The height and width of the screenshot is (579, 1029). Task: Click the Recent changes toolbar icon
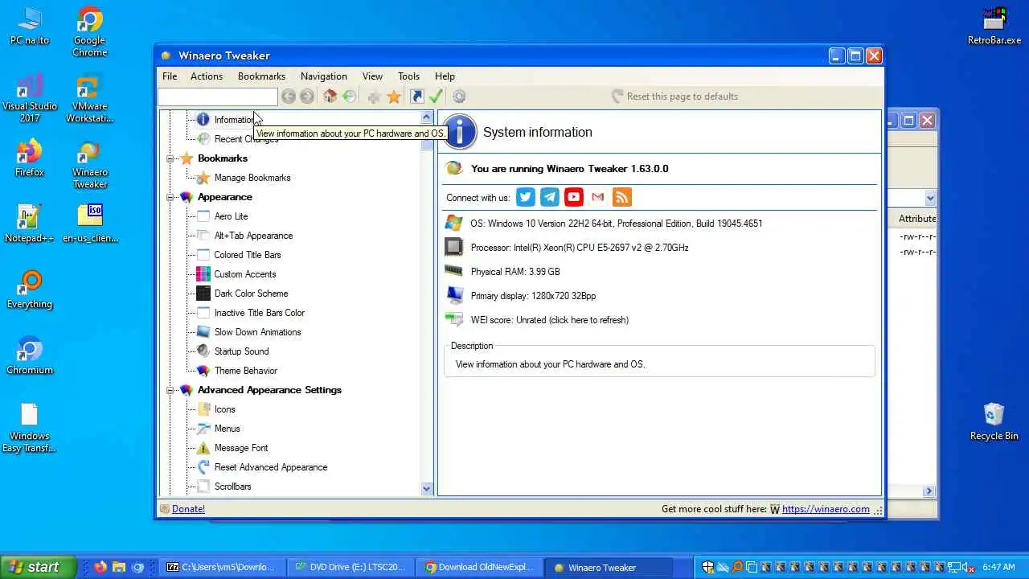click(x=349, y=96)
